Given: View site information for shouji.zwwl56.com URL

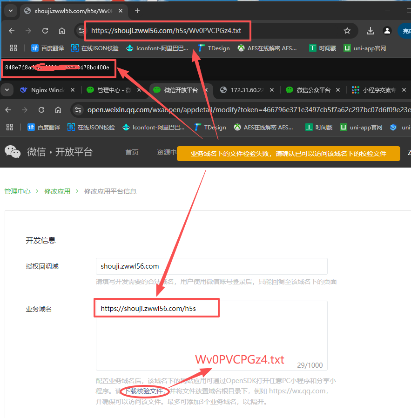Looking at the screenshot, I should coord(81,31).
